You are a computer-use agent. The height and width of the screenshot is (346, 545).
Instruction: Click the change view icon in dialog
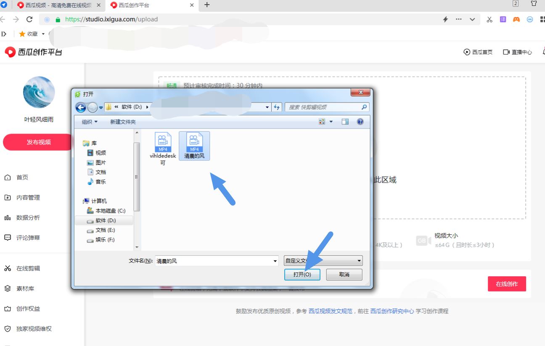point(322,122)
